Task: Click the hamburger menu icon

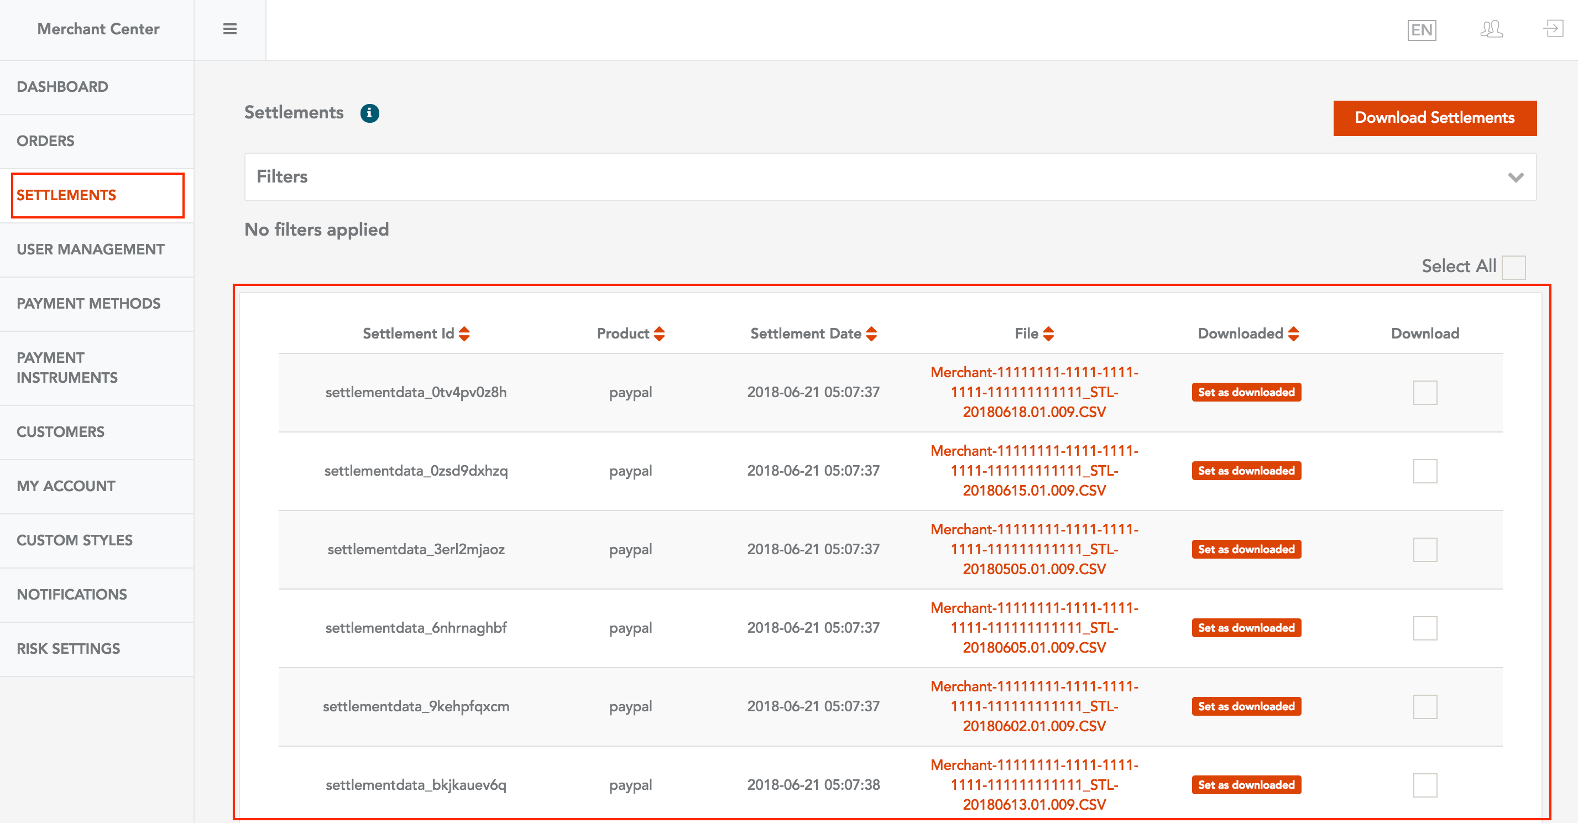Action: pyautogui.click(x=229, y=29)
